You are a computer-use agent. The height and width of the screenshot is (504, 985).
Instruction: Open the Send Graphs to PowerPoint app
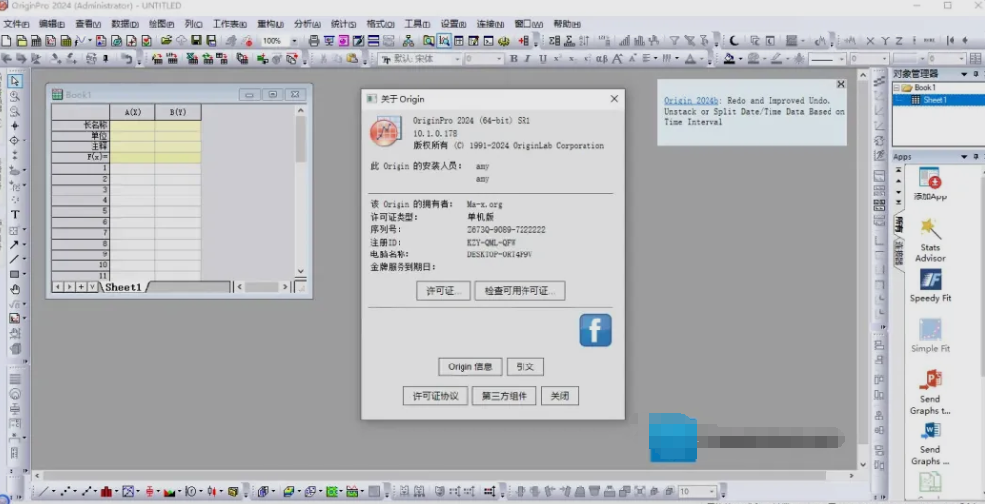pos(930,392)
